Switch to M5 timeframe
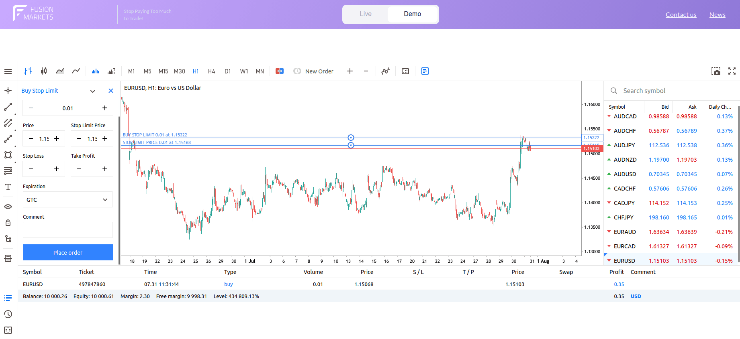The width and height of the screenshot is (740, 339). pos(147,71)
